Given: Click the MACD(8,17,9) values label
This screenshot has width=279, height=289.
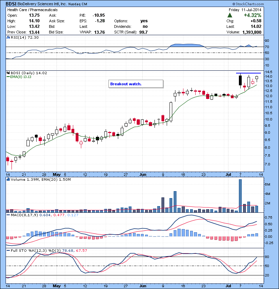Looking at the screenshot, I should pos(45,215).
